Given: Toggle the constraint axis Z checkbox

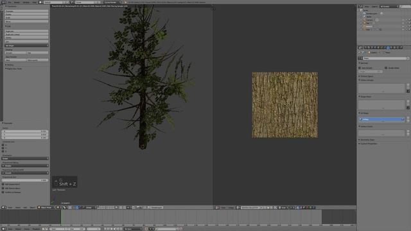Looking at the screenshot, I should click(3, 151).
